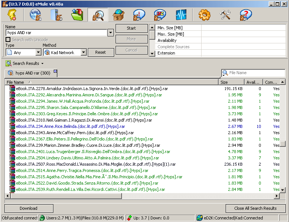Open the Options gear toolbar icon
The image size is (289, 222).
point(205,15)
